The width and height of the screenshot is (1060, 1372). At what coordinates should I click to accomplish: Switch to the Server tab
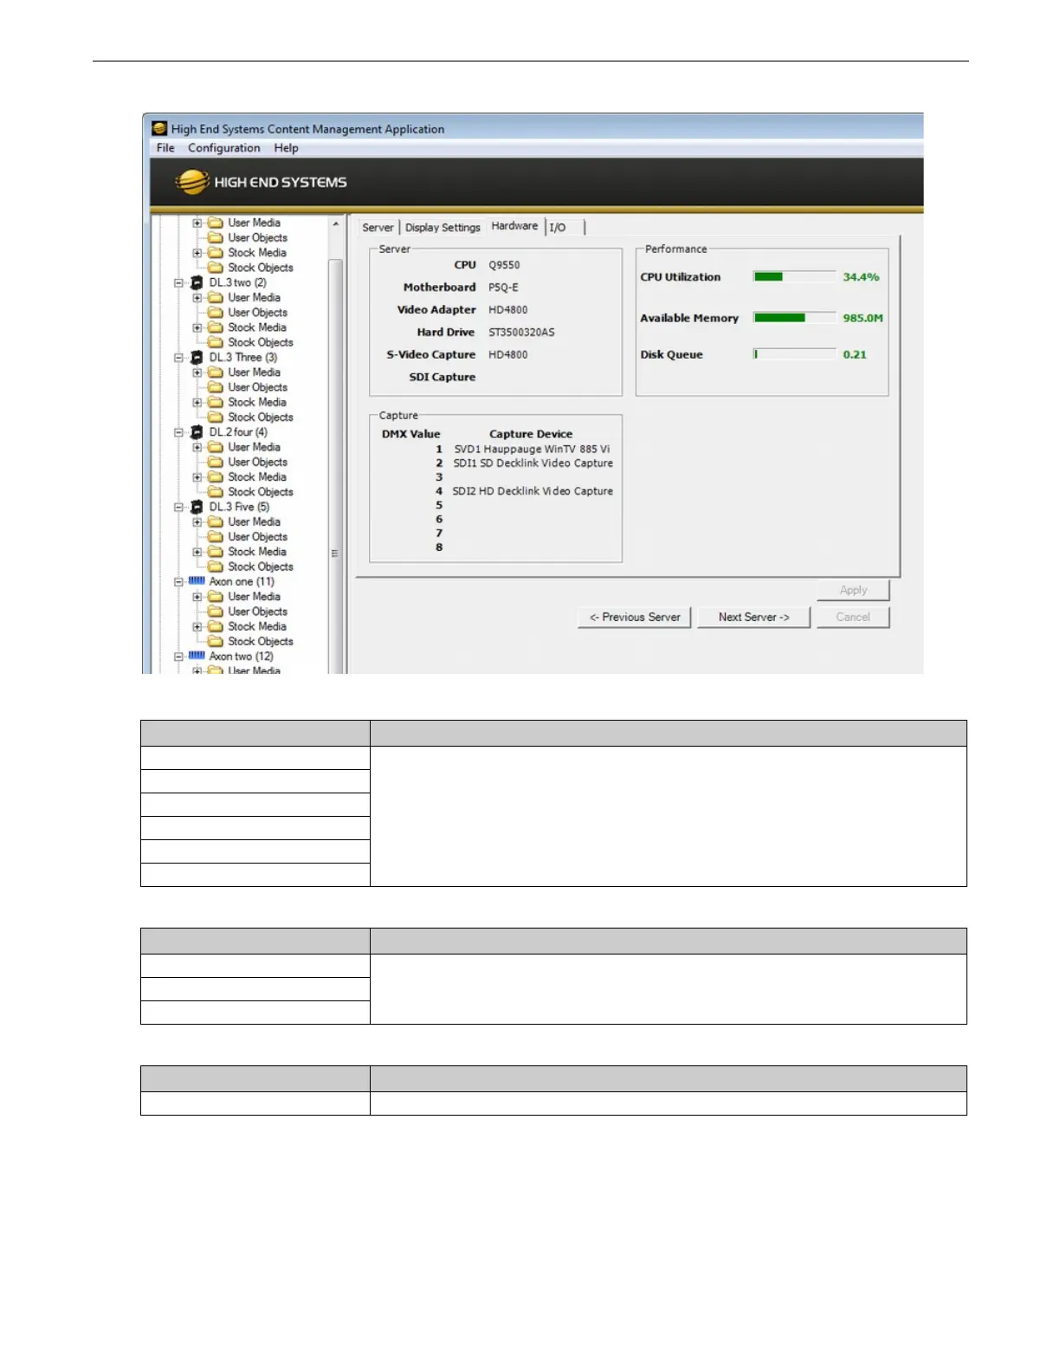(378, 227)
